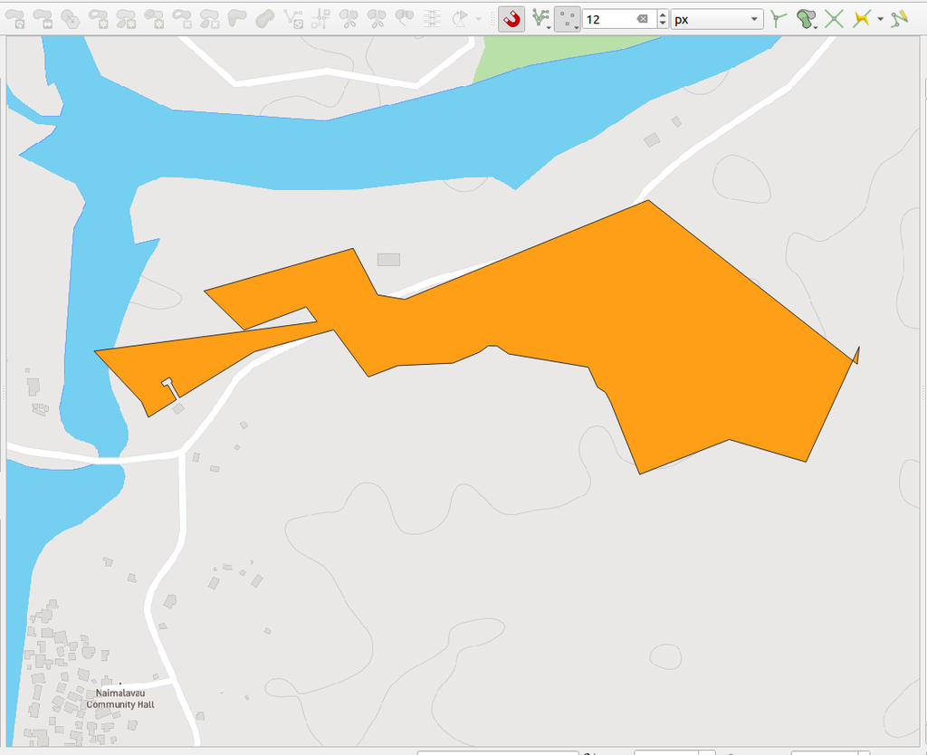Expand the tracing options arrow
Image resolution: width=927 pixels, height=755 pixels.
point(880,20)
